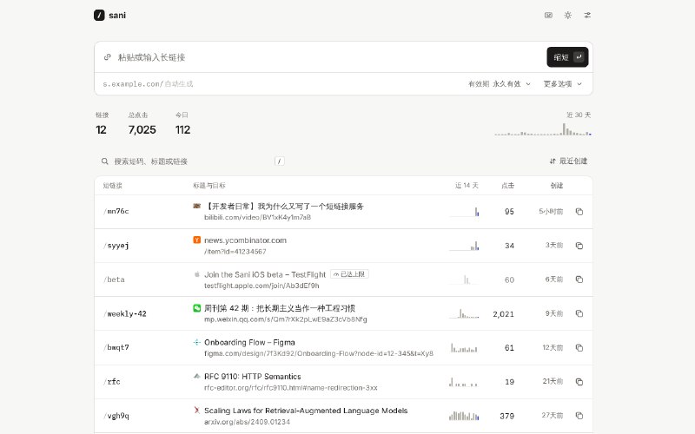The image size is (695, 434).
Task: Select the /weekly-42 short code
Action: (x=125, y=313)
